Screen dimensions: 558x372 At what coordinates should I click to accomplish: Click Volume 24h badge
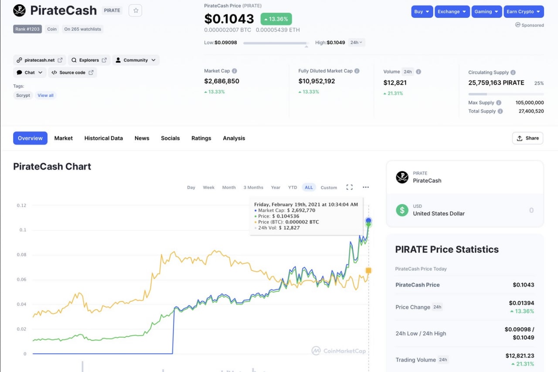point(408,72)
